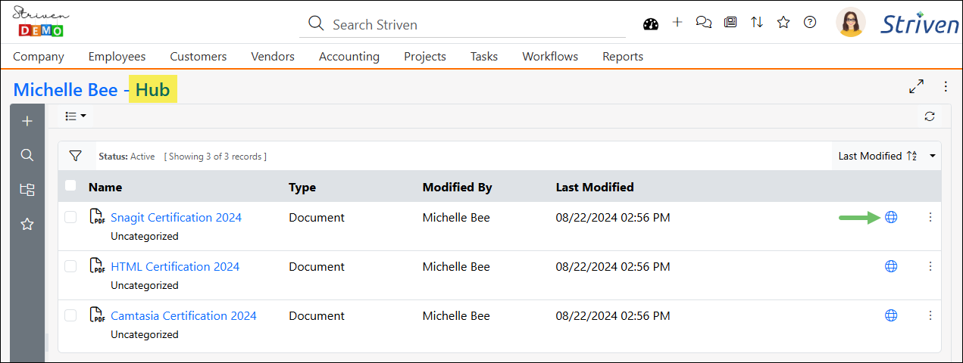Click PDF icon of Camtasia Certification 2024

[x=97, y=315]
